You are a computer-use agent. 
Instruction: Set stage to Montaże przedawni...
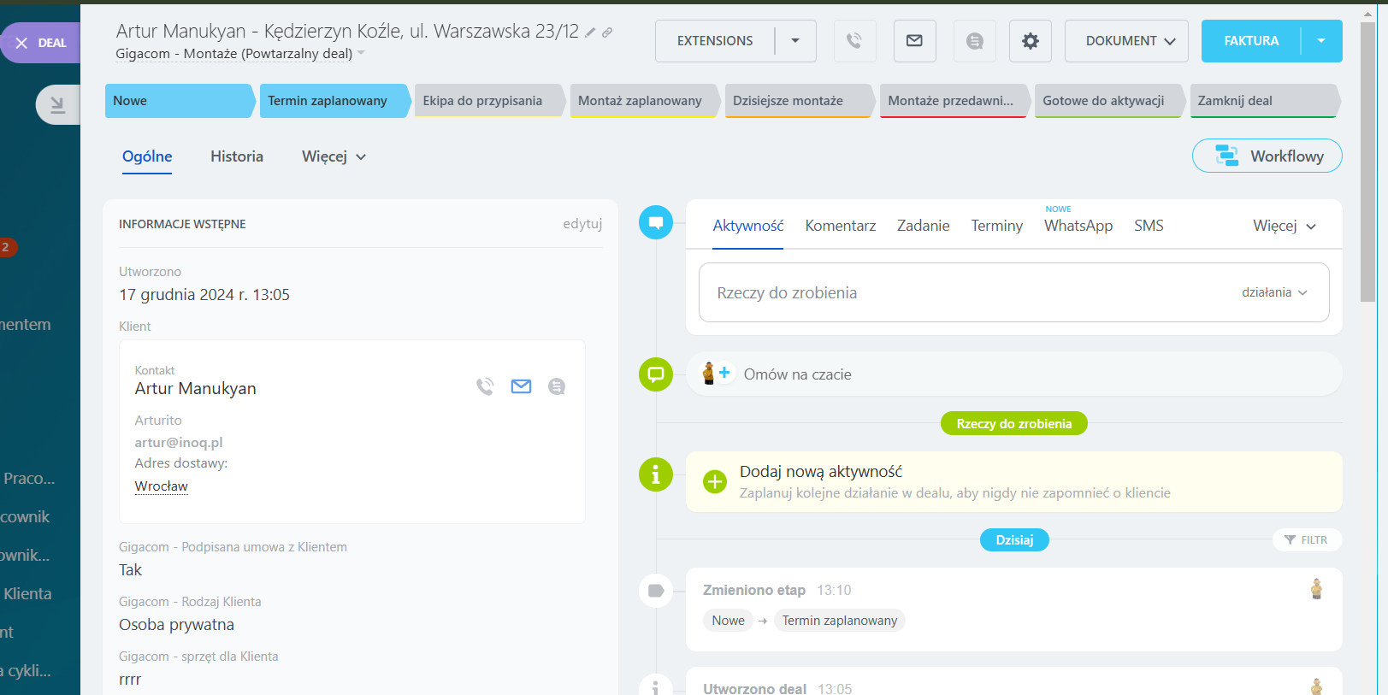(954, 101)
